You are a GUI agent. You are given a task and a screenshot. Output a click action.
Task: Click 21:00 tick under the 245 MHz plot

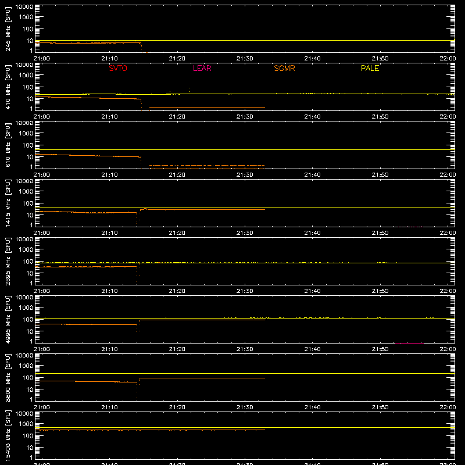pyautogui.click(x=42, y=59)
